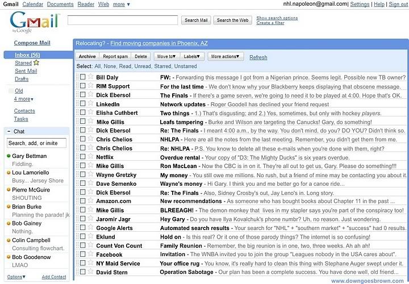
Task: Open Documents in top bar
Action: (x=60, y=5)
